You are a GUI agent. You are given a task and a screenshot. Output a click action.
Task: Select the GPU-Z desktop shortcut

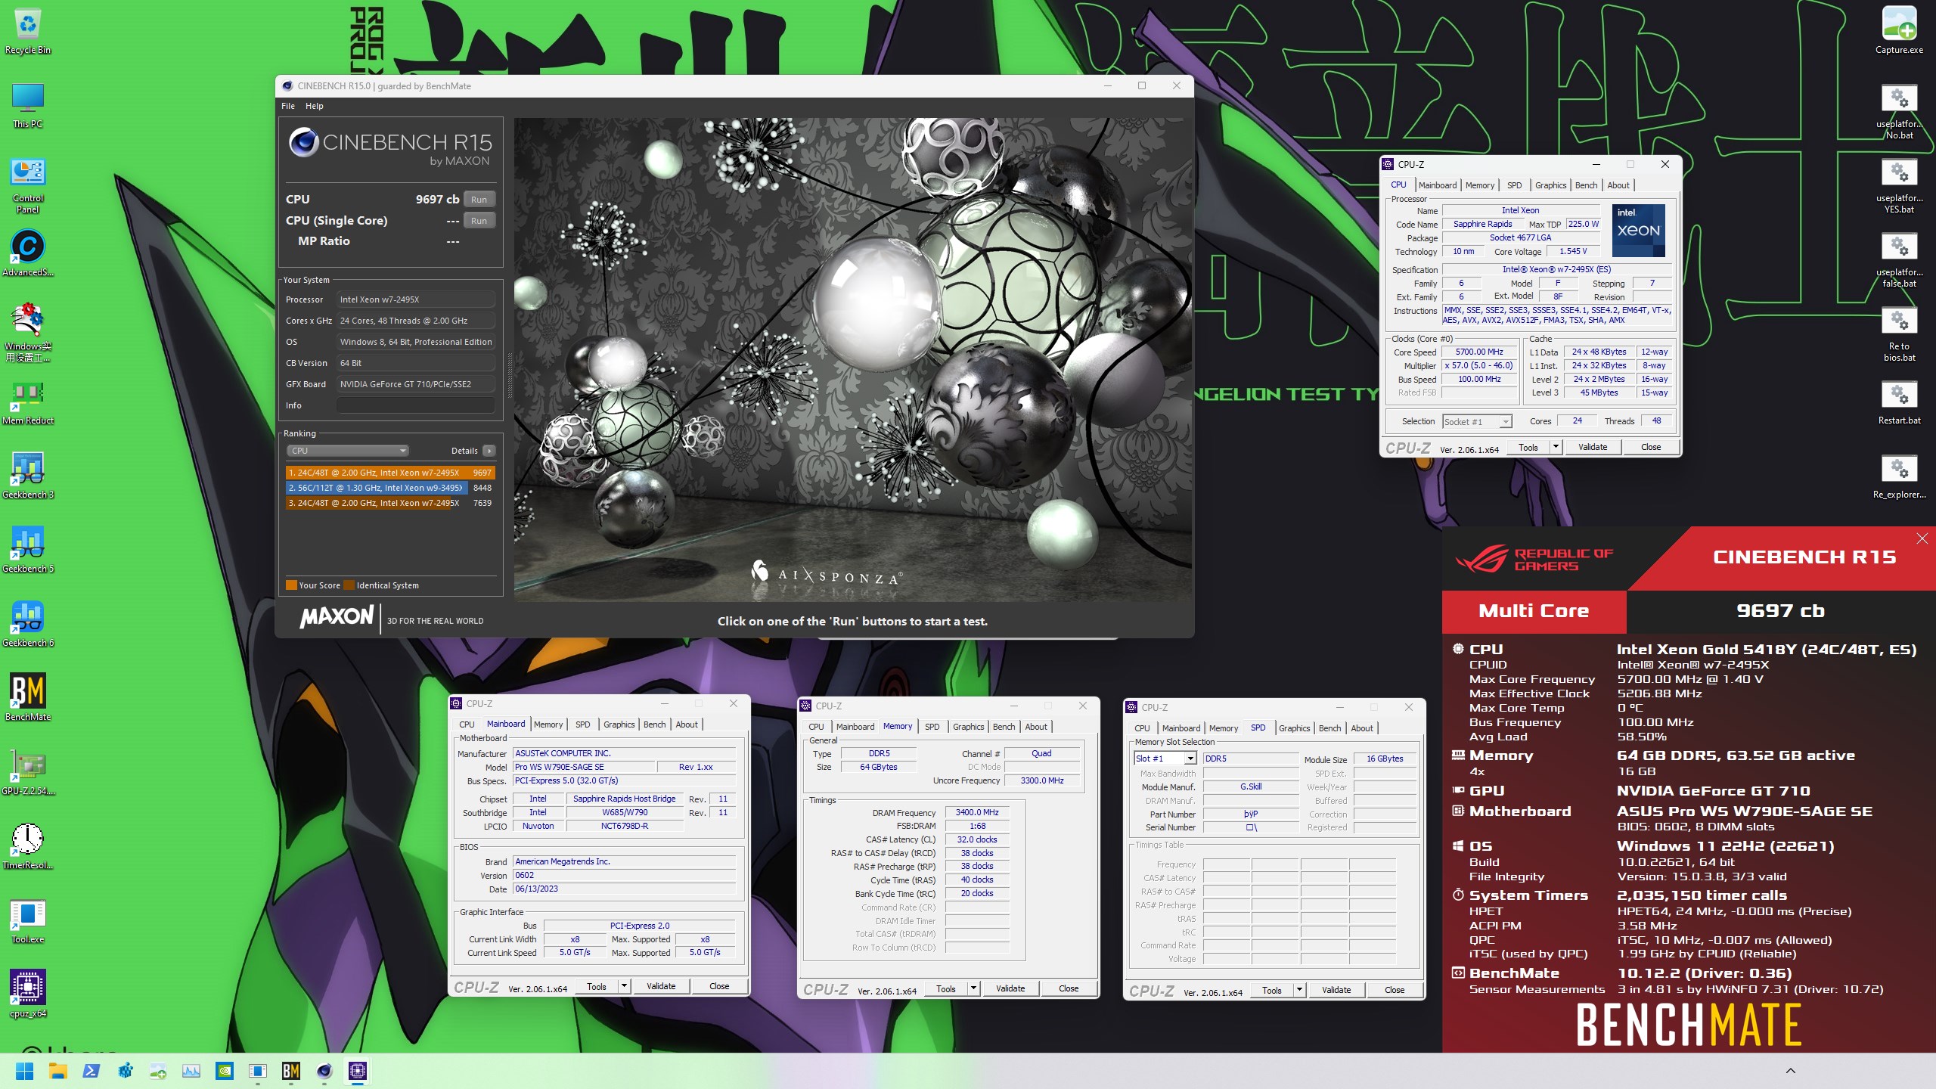tap(28, 771)
